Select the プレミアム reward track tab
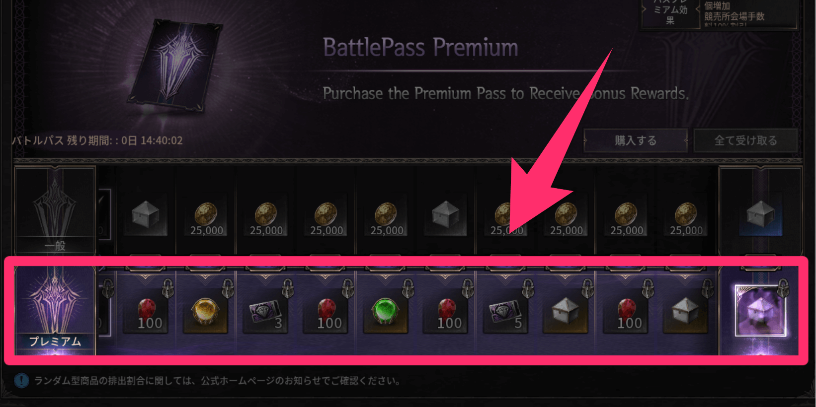This screenshot has width=816, height=407. (55, 310)
